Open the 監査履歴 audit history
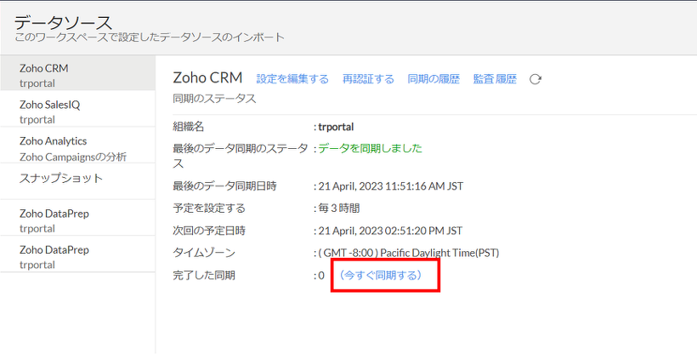Image resolution: width=697 pixels, height=360 pixels. [x=495, y=79]
